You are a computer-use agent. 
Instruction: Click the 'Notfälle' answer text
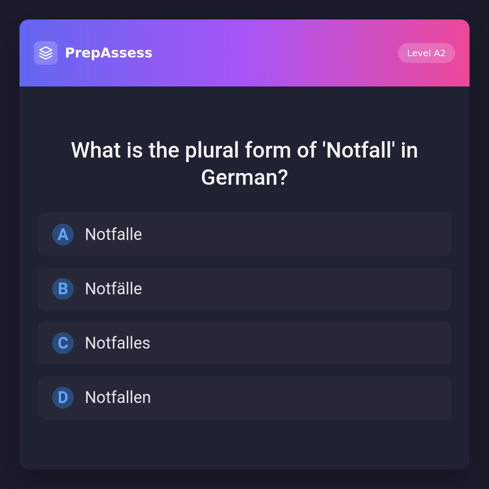click(114, 289)
